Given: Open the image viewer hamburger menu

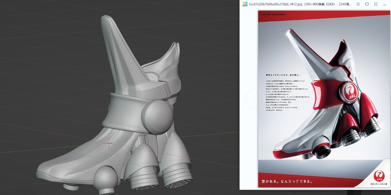Looking at the screenshot, I should 358,4.
